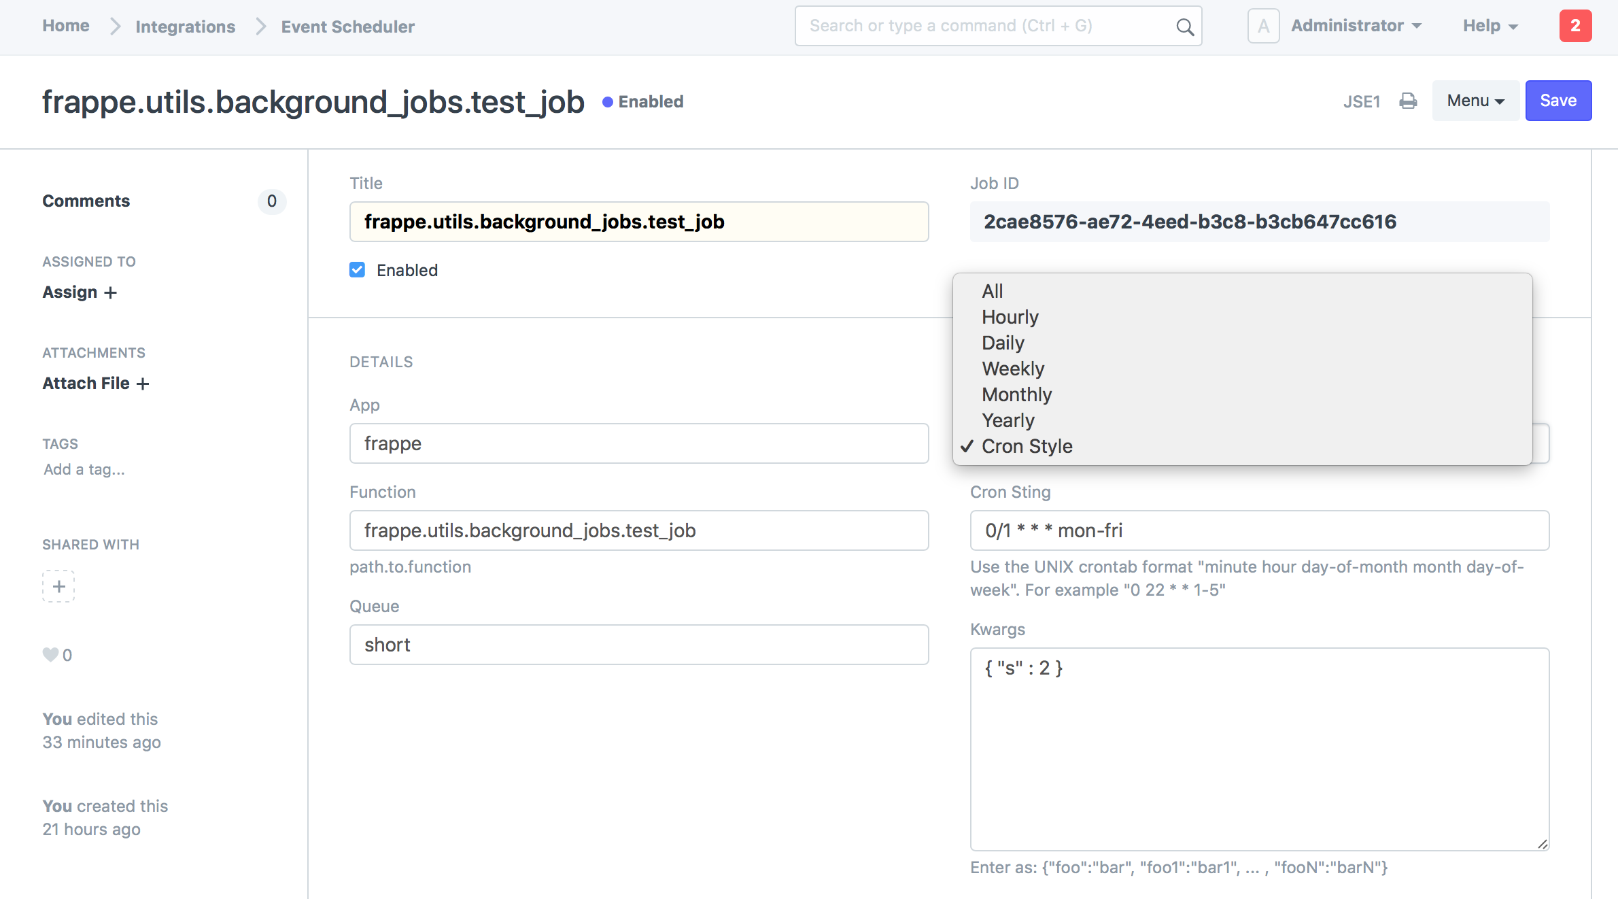The image size is (1618, 899).
Task: Click the Assign plus icon
Action: pos(110,292)
